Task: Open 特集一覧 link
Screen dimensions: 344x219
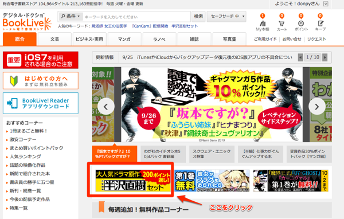Action: pos(19,208)
